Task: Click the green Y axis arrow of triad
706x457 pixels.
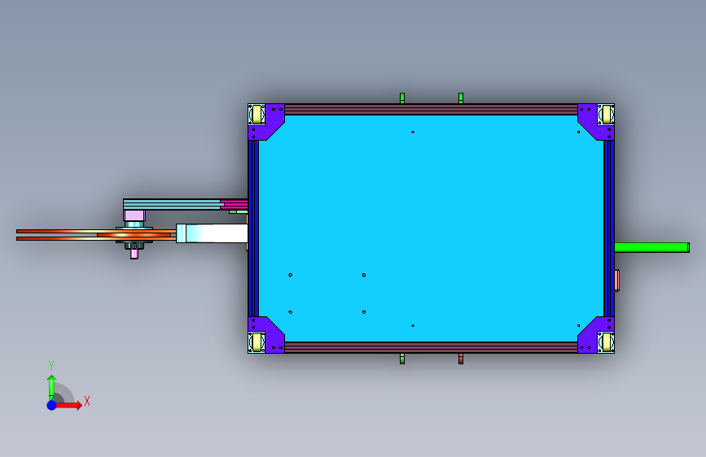Action: (x=51, y=386)
